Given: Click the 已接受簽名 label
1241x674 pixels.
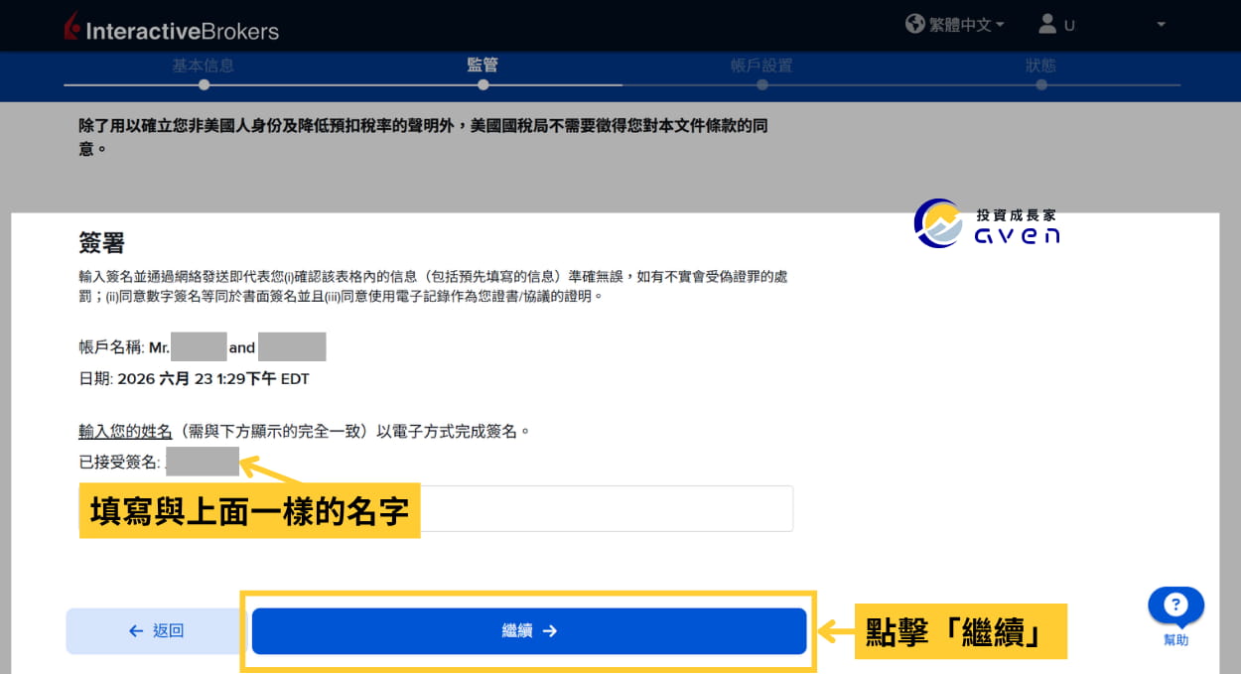Looking at the screenshot, I should click(119, 462).
